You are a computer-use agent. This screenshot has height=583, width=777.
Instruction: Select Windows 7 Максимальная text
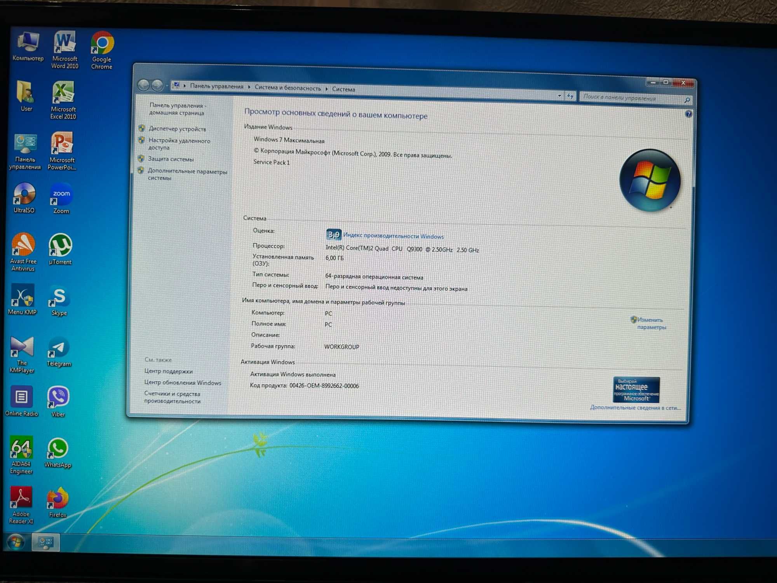point(289,140)
